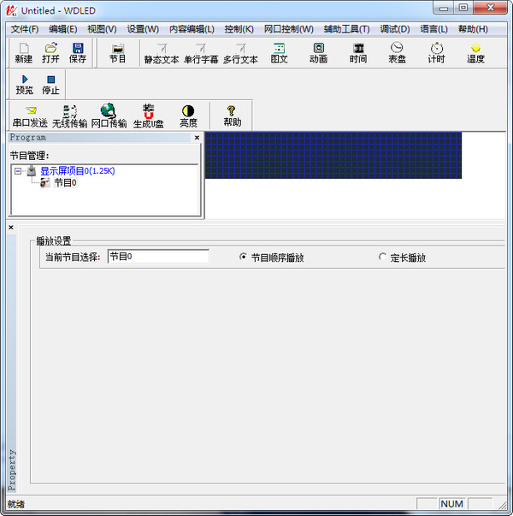Add a 静态文本 static text item
This screenshot has height=516, width=513.
point(161,53)
